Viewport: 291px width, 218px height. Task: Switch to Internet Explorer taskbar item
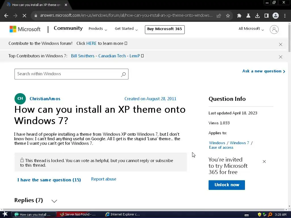pyautogui.click(x=122, y=215)
